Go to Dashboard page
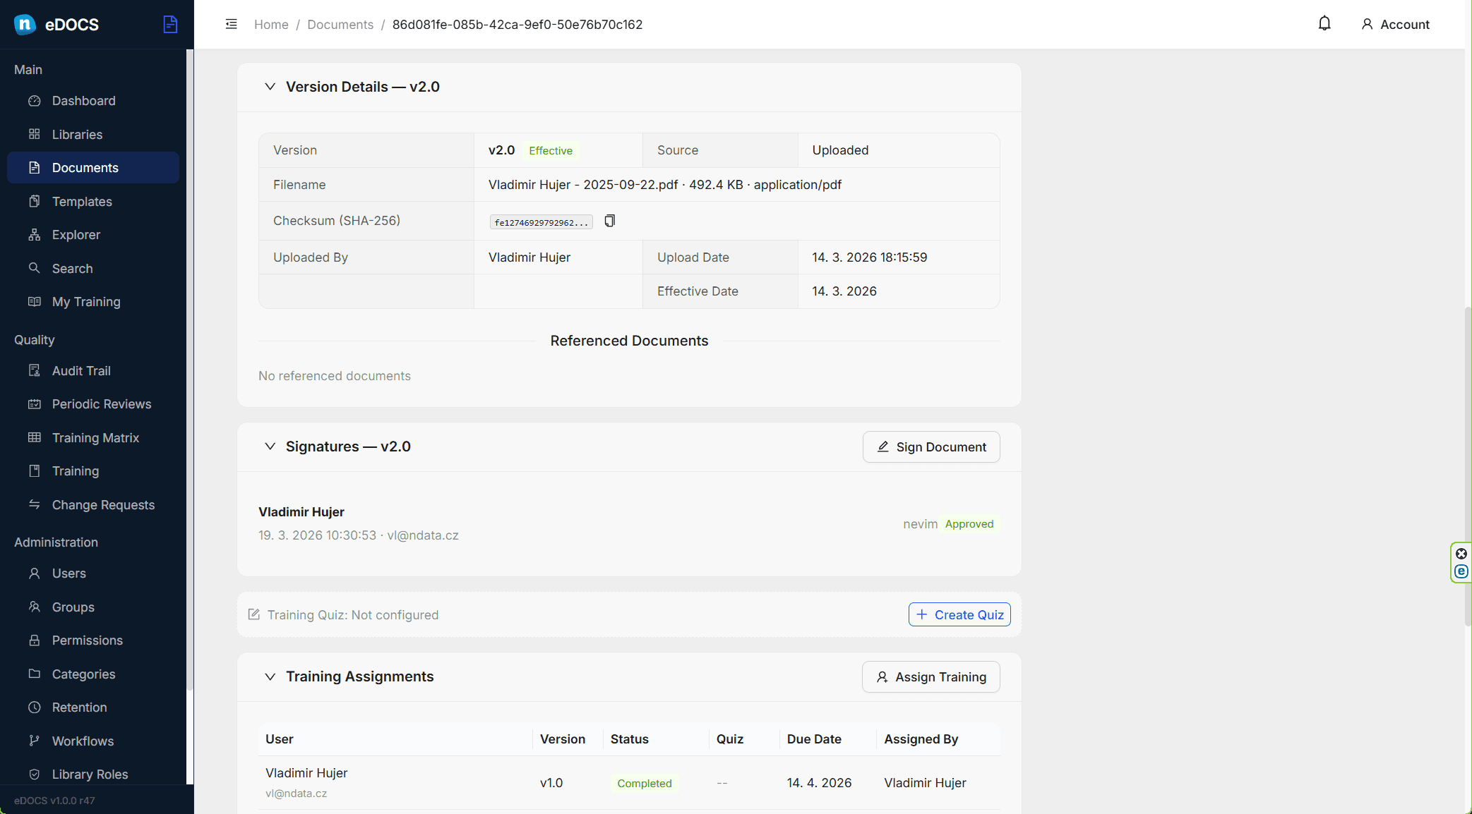The image size is (1472, 814). click(93, 101)
